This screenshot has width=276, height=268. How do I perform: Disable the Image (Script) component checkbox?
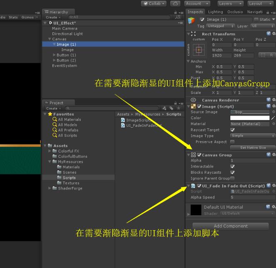199,106
